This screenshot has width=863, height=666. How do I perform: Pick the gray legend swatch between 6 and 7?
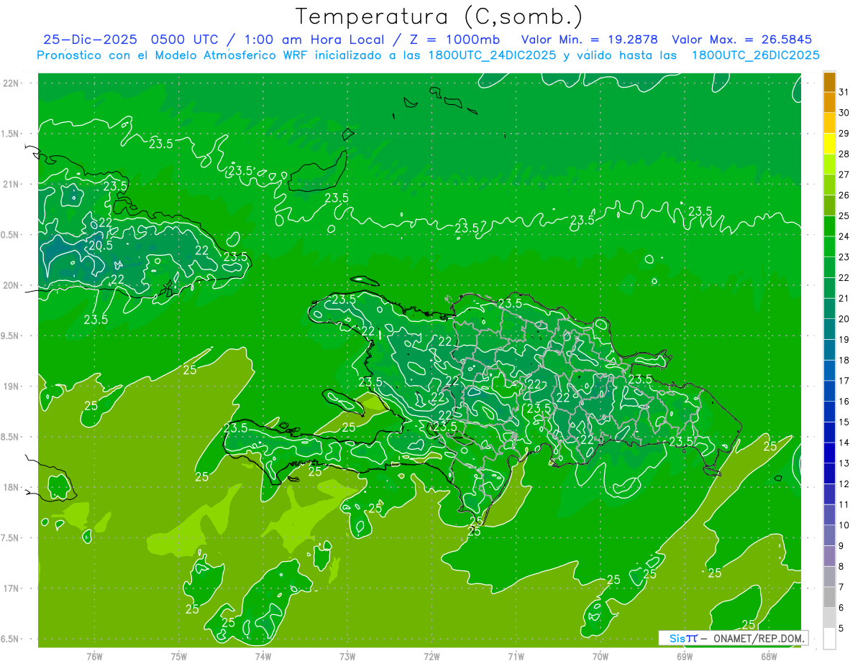click(x=829, y=597)
